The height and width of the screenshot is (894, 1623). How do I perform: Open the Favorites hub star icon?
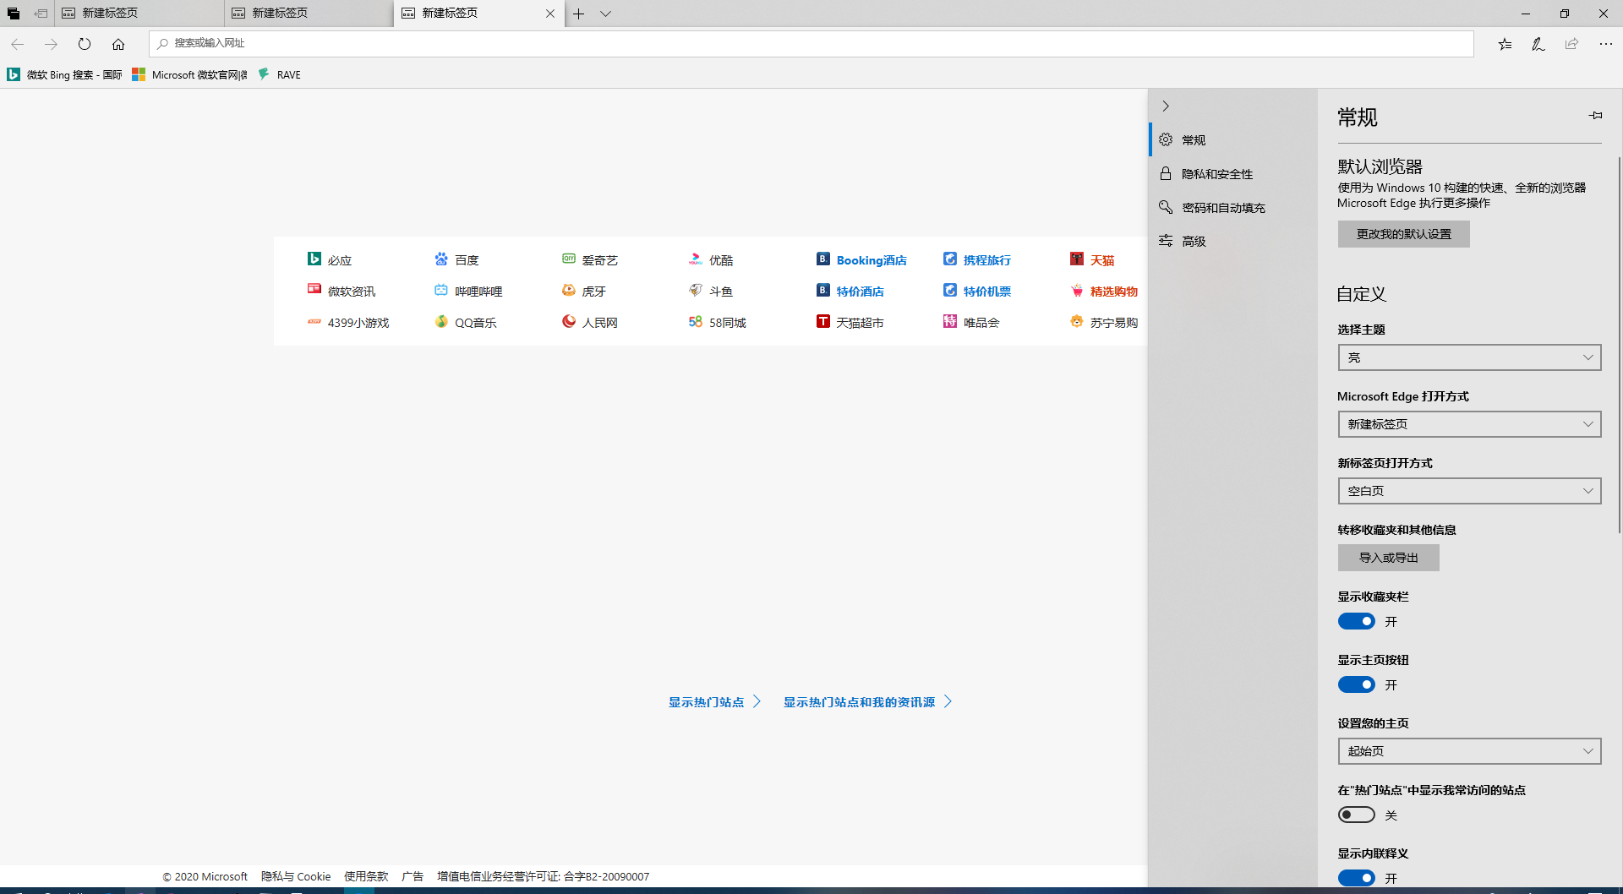click(1506, 44)
